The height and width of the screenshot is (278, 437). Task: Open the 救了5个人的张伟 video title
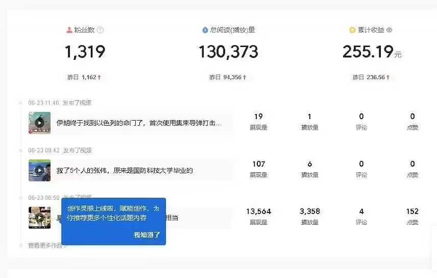click(125, 170)
